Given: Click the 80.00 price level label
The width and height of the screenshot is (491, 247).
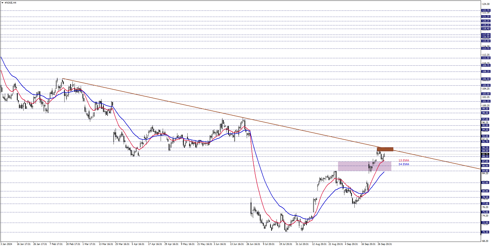Looking at the screenshot, I should [486, 191].
